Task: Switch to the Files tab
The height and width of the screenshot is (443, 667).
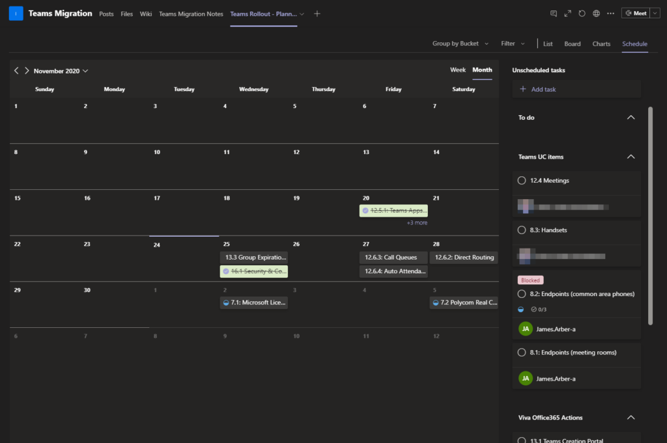Action: (127, 14)
